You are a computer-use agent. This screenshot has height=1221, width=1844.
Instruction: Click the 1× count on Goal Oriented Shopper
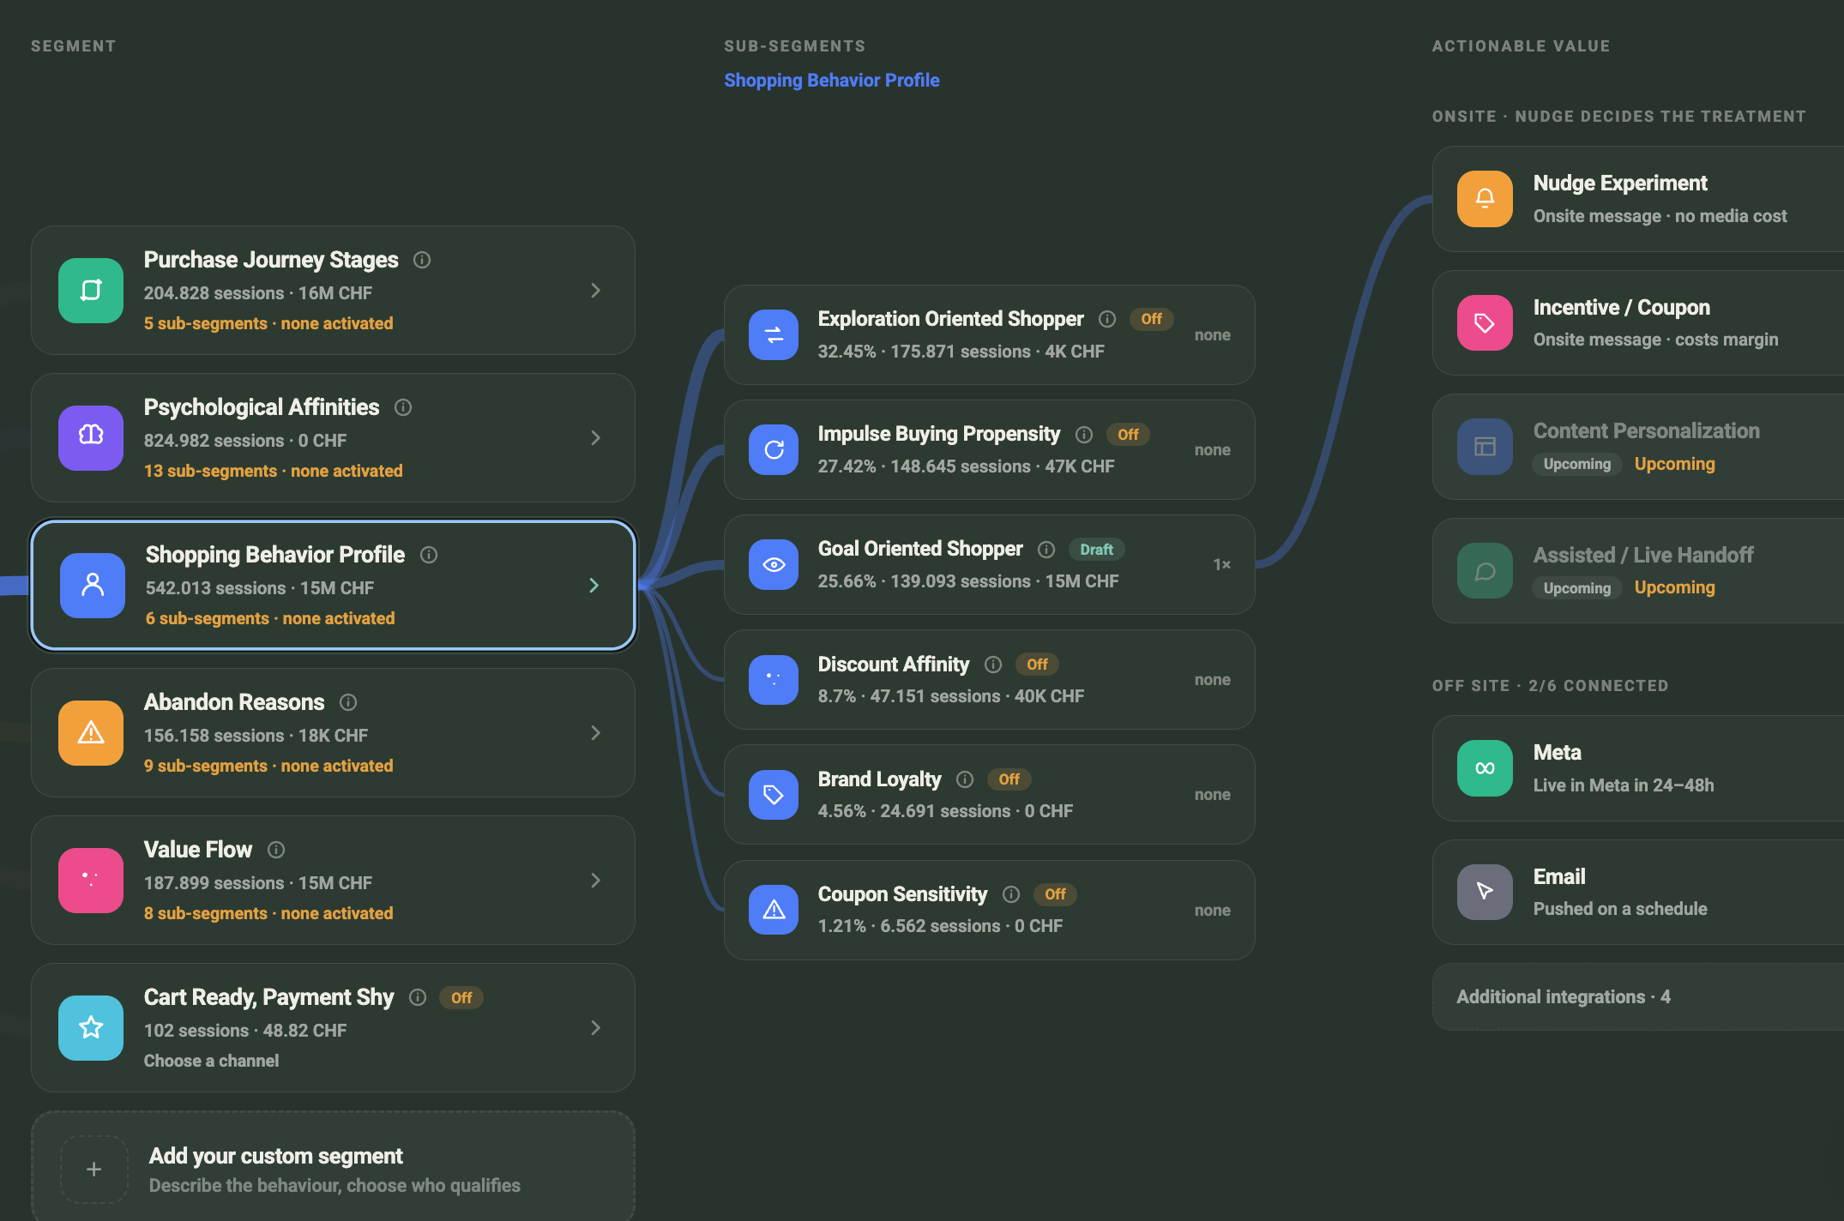[x=1221, y=564]
